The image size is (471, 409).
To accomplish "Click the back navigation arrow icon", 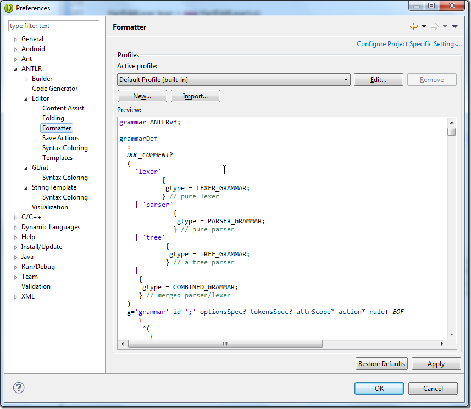I will [x=413, y=26].
